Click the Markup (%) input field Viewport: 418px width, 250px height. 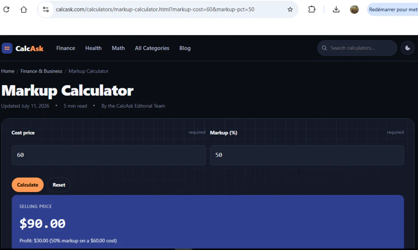307,155
